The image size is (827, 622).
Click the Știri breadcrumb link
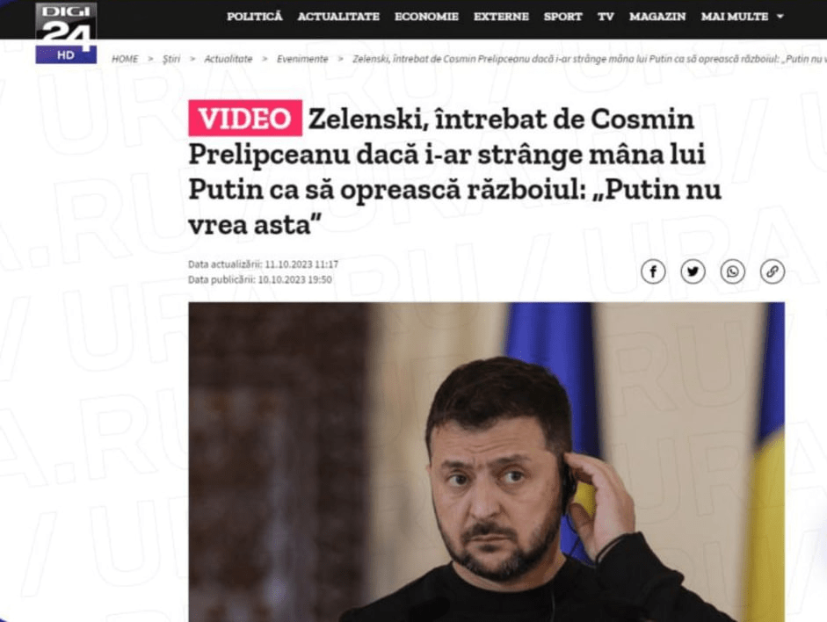170,59
